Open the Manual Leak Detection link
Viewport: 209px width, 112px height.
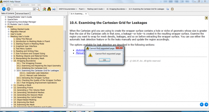[x=80, y=53]
